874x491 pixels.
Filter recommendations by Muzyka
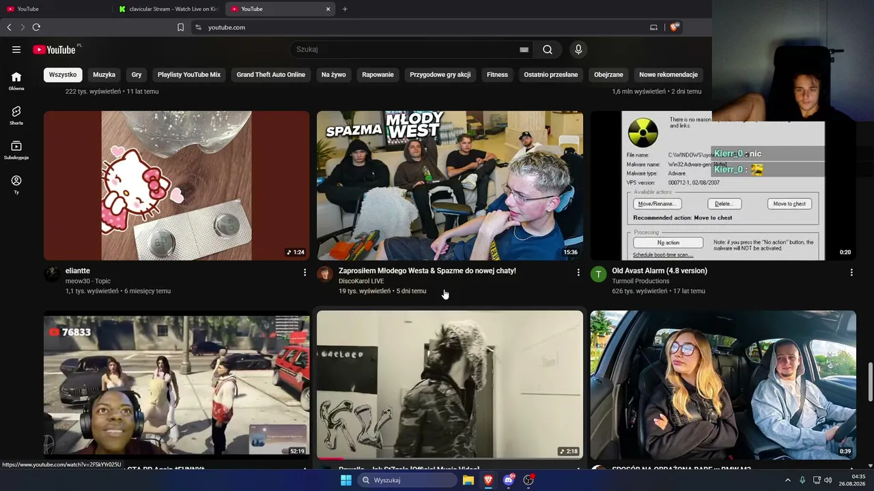coord(104,74)
